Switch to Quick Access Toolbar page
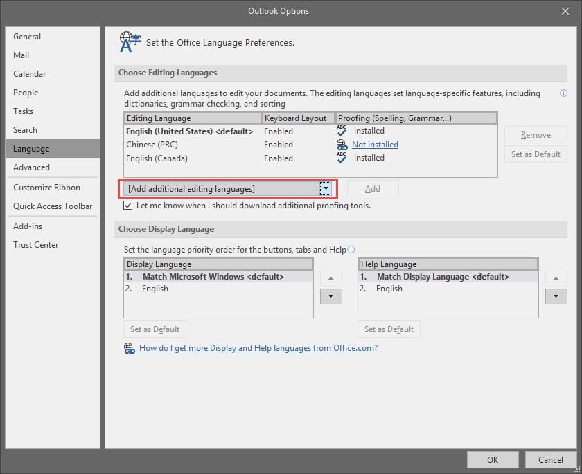This screenshot has width=582, height=474. coord(53,206)
